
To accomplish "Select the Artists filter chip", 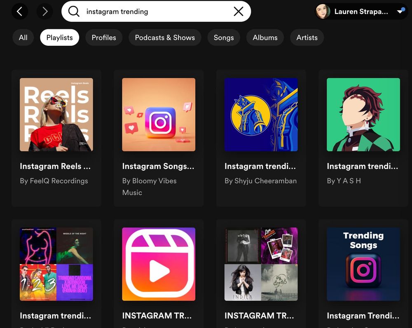I will point(307,37).
